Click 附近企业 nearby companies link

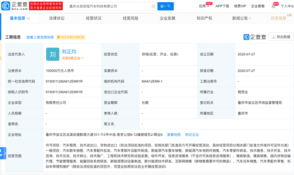point(192,135)
